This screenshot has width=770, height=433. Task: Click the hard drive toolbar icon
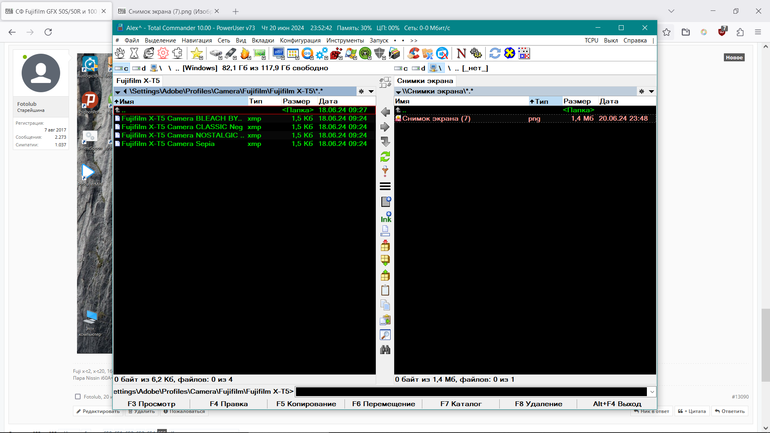point(216,53)
